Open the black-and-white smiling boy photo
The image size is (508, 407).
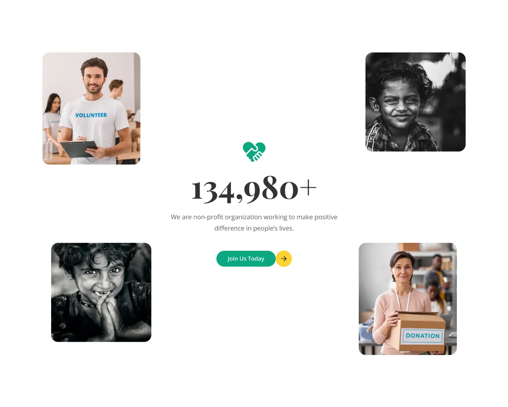(x=415, y=102)
